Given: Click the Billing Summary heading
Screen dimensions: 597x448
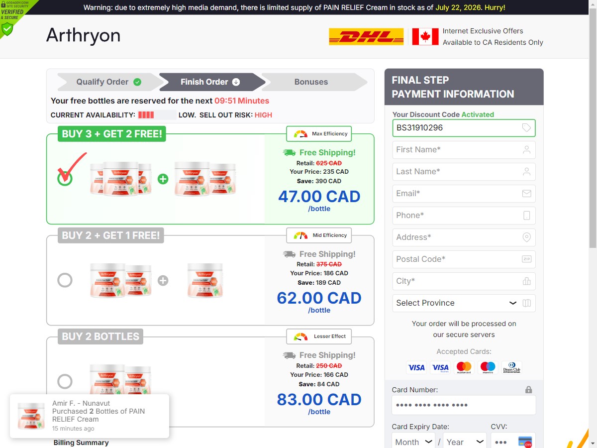Looking at the screenshot, I should [x=81, y=443].
